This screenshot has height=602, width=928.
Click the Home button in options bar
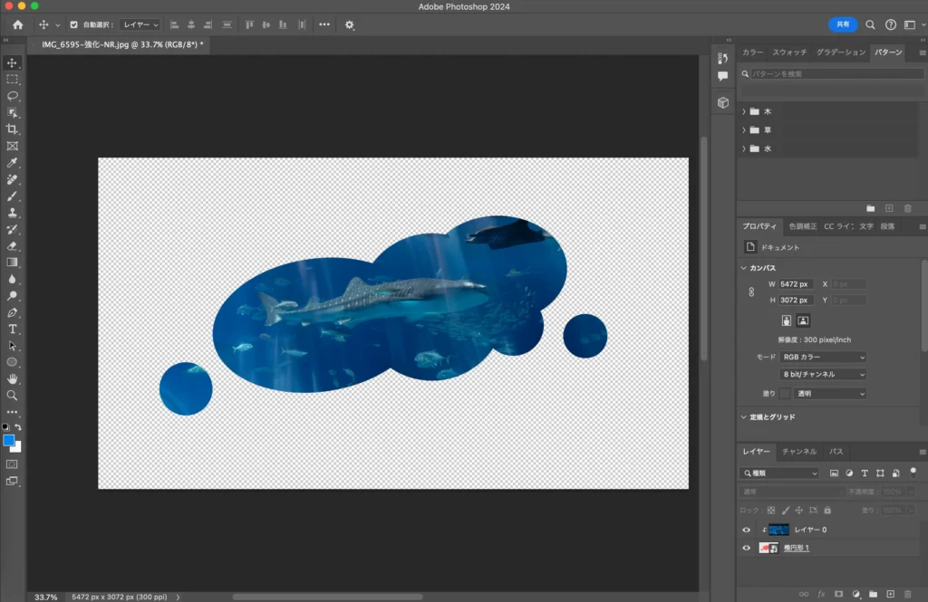(x=17, y=25)
